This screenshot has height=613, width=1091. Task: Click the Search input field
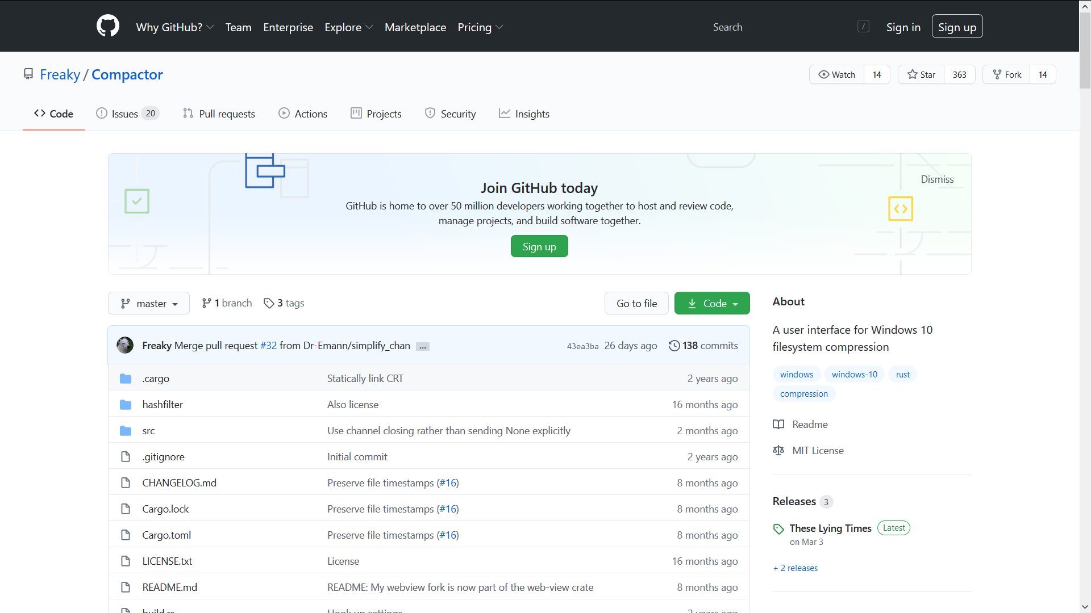(784, 27)
